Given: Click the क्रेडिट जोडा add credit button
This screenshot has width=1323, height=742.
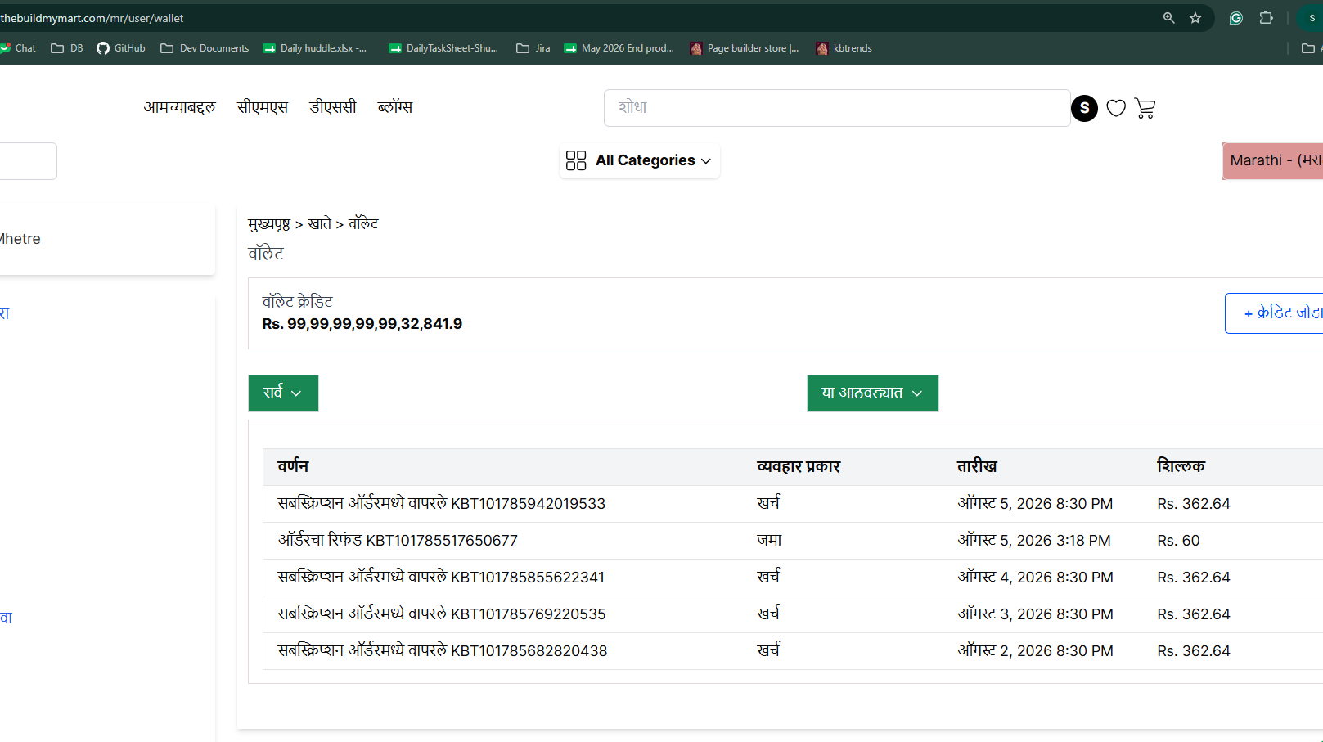Looking at the screenshot, I should tap(1274, 313).
